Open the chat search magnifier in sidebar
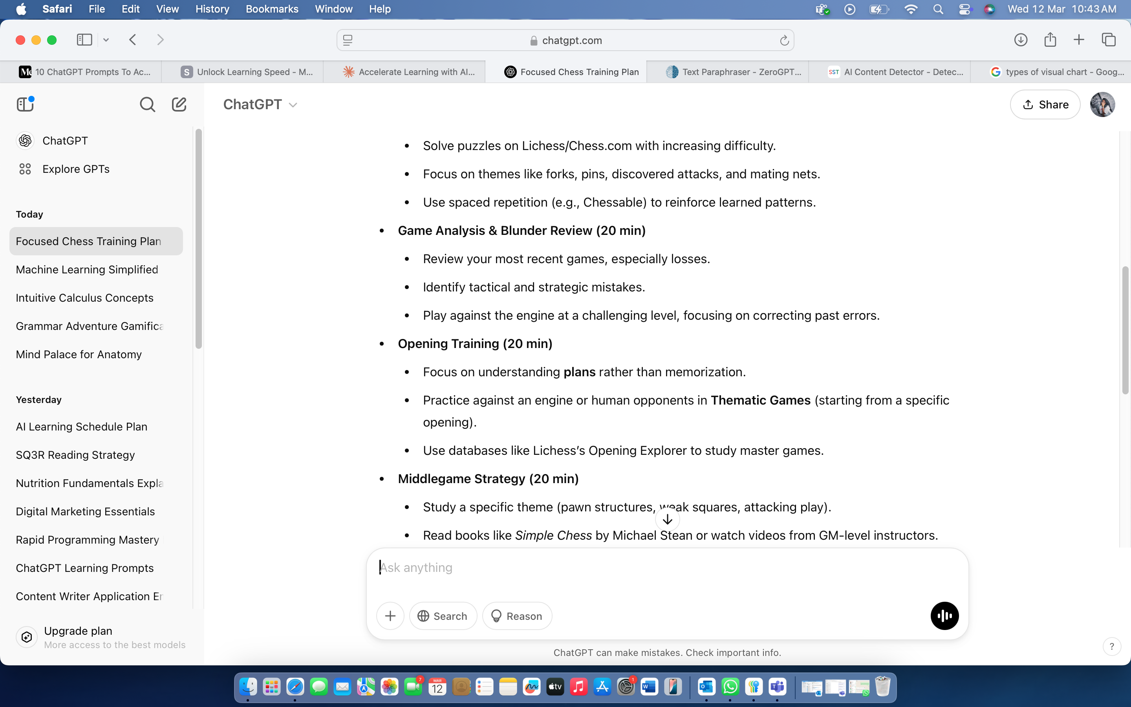The width and height of the screenshot is (1131, 707). (x=147, y=104)
